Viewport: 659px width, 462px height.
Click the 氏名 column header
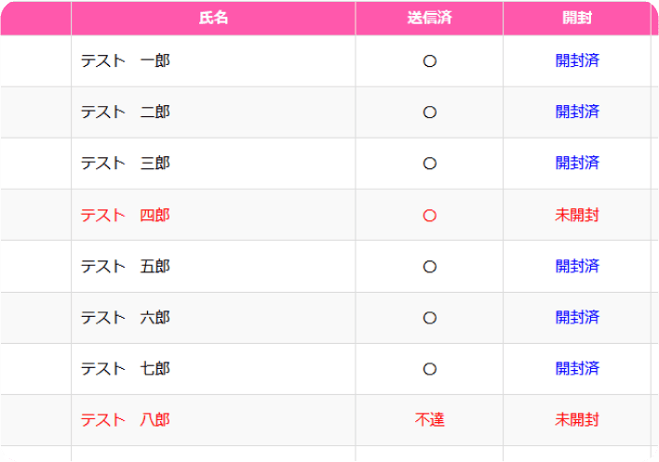click(213, 18)
